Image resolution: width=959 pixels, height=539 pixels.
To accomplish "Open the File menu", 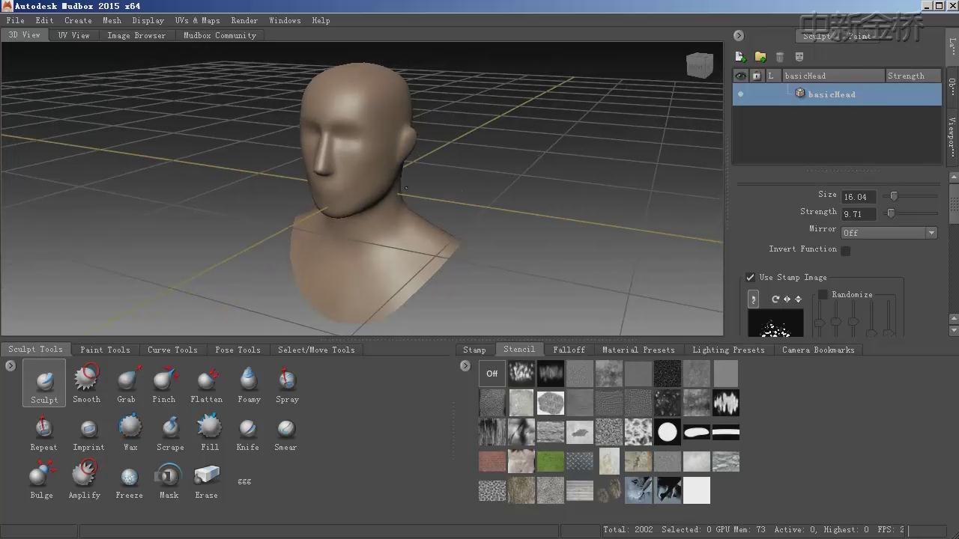I will (x=15, y=20).
